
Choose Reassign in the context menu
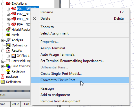80,88
